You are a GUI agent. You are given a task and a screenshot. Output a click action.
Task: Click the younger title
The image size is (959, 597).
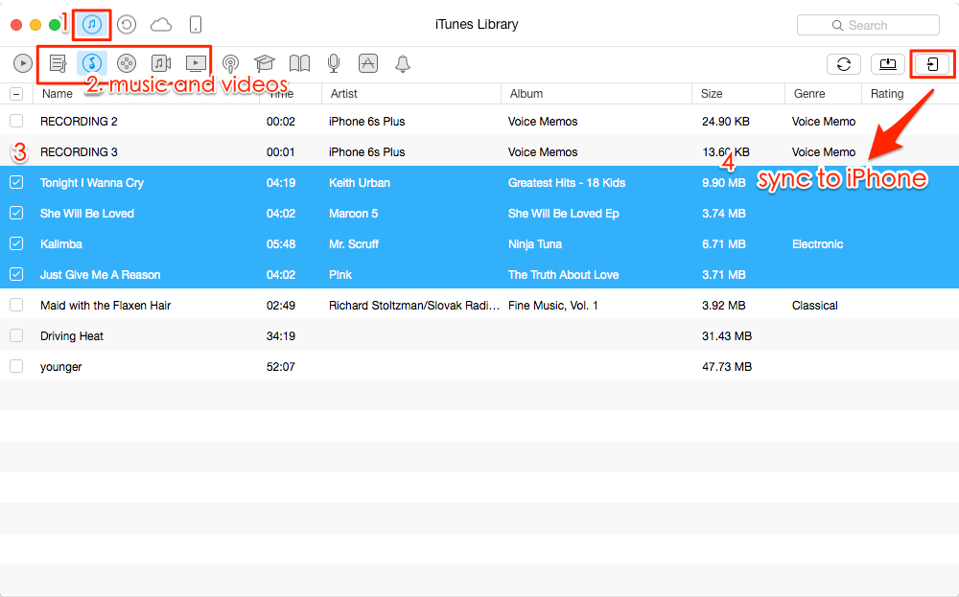61,367
